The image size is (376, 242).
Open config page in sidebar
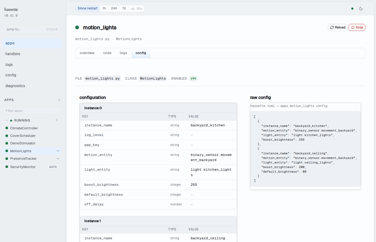click(x=32, y=75)
